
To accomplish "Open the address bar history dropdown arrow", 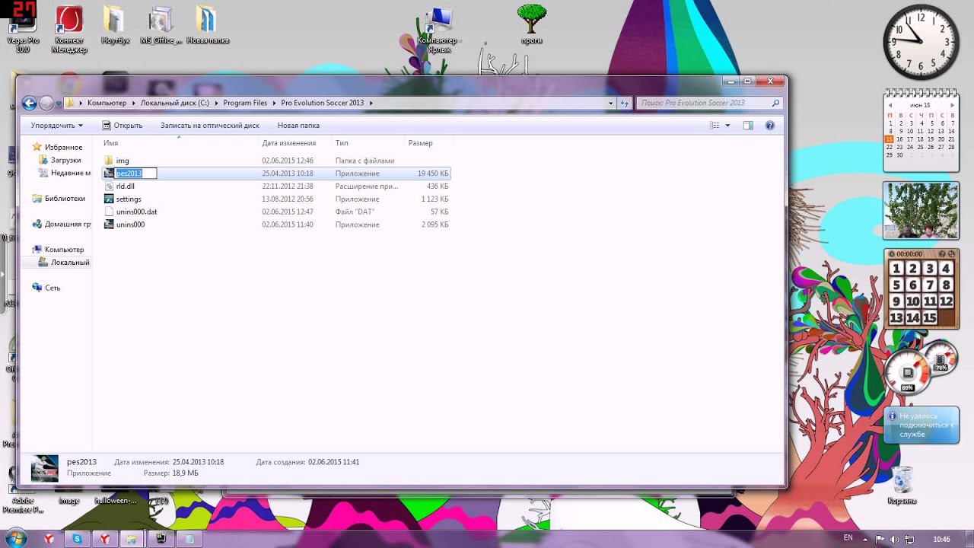I will (610, 103).
